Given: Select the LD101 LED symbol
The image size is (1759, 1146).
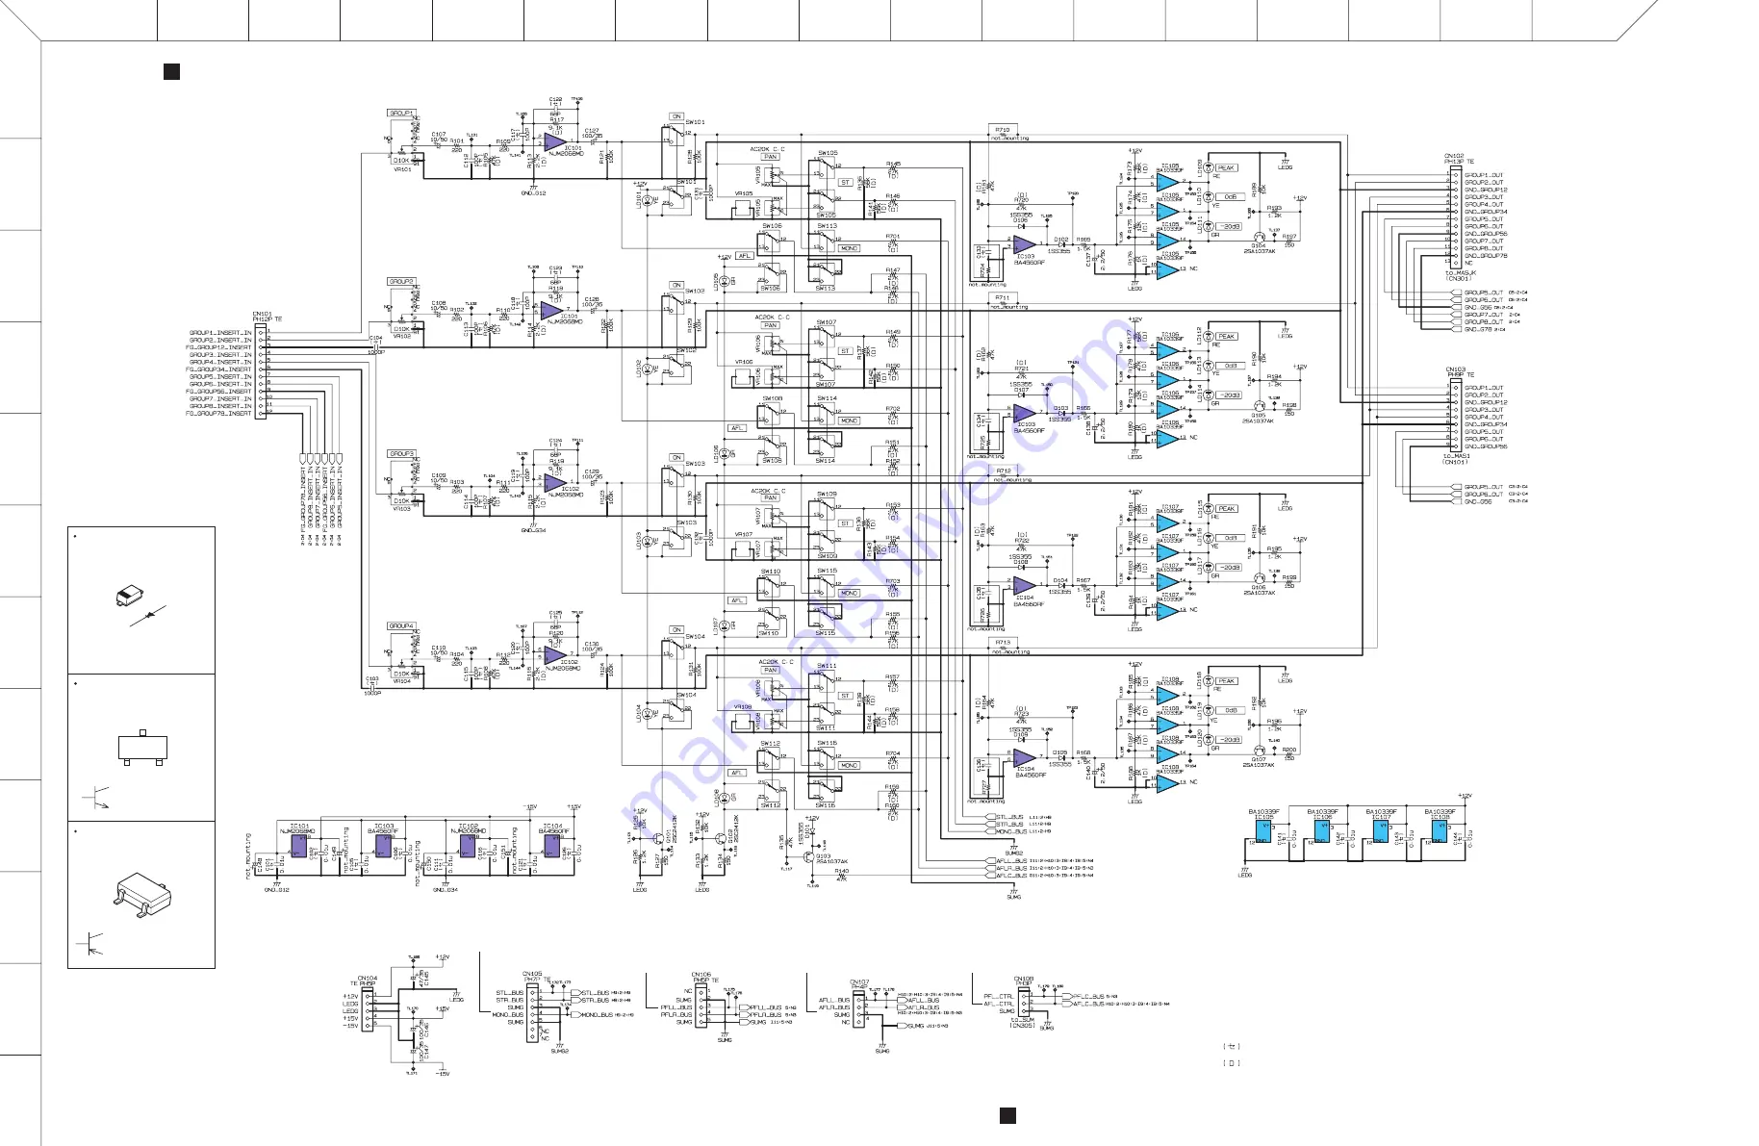Looking at the screenshot, I should point(647,201).
